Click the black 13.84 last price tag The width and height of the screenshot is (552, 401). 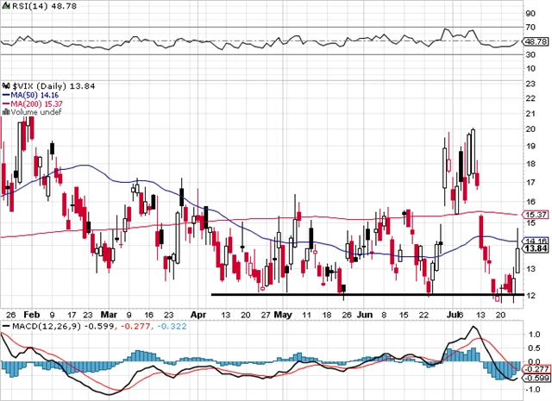pyautogui.click(x=536, y=248)
